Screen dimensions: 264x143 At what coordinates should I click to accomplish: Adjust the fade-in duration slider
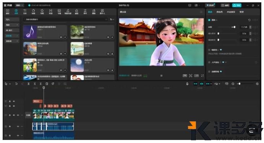pos(219,34)
